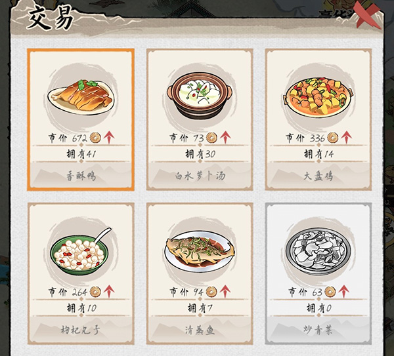Select the 清蒸鱼 fish plate image

pyautogui.click(x=200, y=252)
